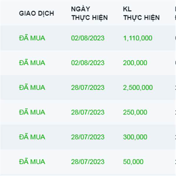Click date 02/08/2023 beside 1,110,000
The height and width of the screenshot is (176, 176).
point(88,38)
